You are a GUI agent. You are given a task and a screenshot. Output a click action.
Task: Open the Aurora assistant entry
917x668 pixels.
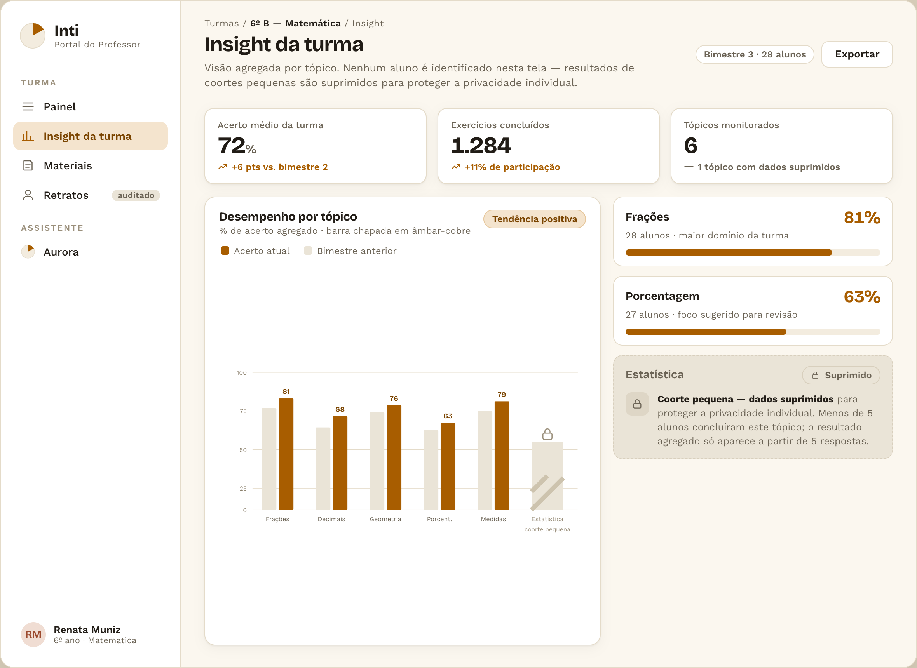coord(90,252)
